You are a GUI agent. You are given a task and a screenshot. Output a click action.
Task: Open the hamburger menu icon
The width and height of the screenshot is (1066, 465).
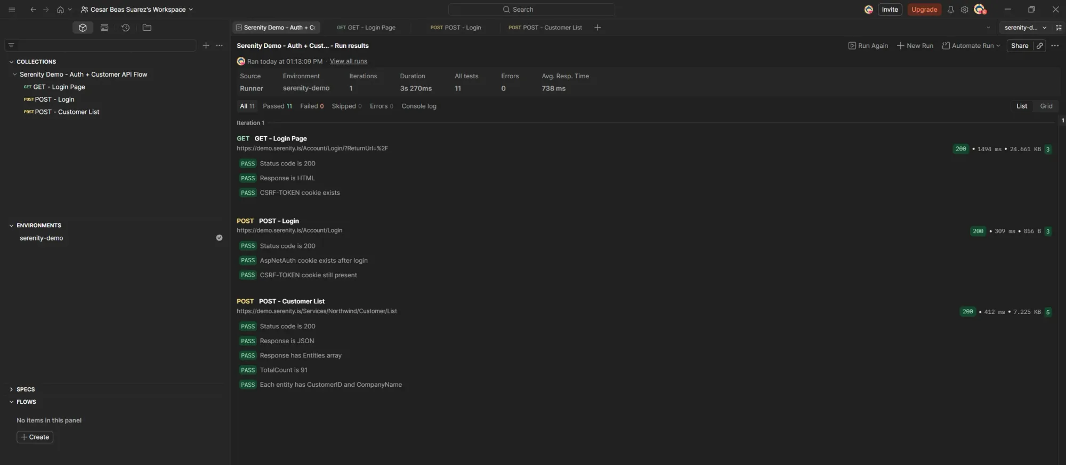coord(12,10)
